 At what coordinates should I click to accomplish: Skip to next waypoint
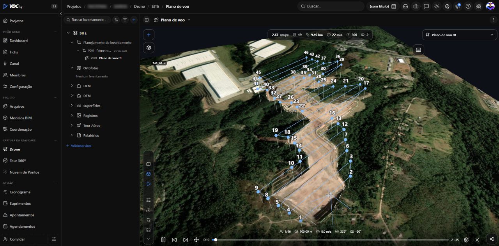click(185, 240)
